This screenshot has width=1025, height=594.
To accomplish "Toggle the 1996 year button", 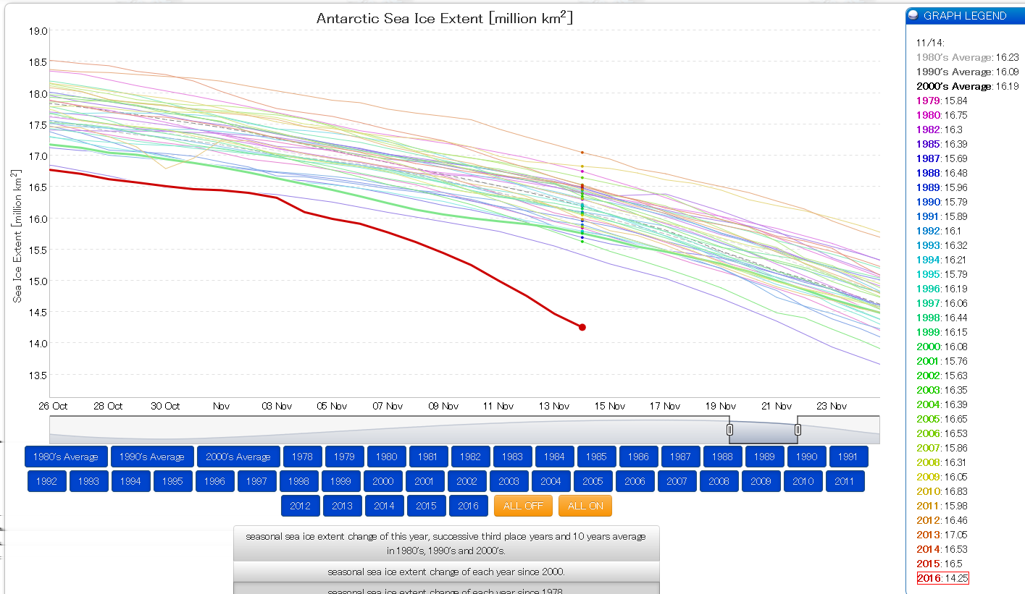I will click(x=214, y=481).
